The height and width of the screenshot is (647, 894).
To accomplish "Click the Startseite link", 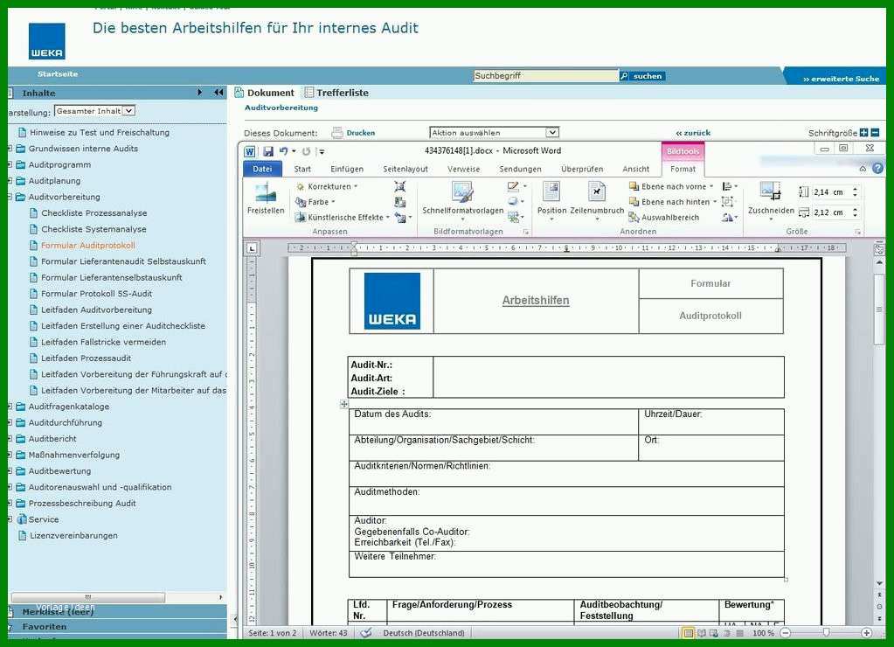I will point(58,74).
